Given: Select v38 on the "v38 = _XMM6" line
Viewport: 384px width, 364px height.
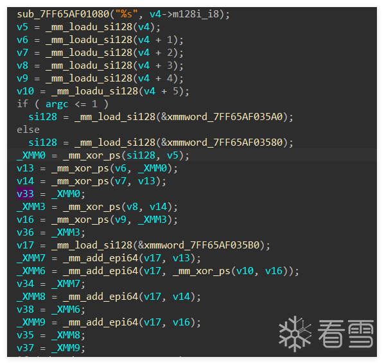Looking at the screenshot, I should 25,309.
